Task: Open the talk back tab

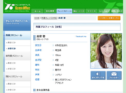Action: click(104, 11)
